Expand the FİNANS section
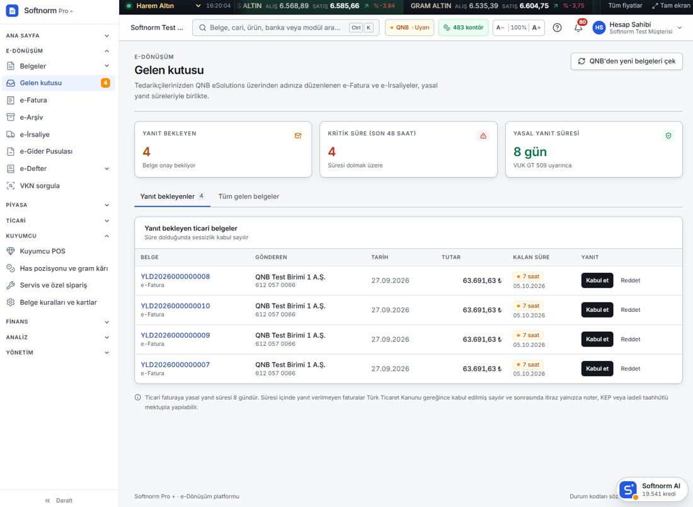693x507 pixels. pyautogui.click(x=57, y=322)
